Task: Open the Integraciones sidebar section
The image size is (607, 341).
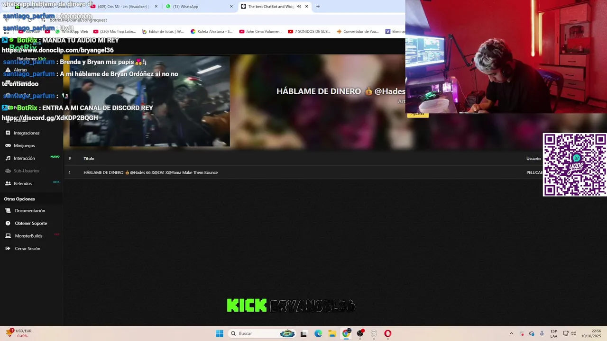Action: tap(27, 133)
